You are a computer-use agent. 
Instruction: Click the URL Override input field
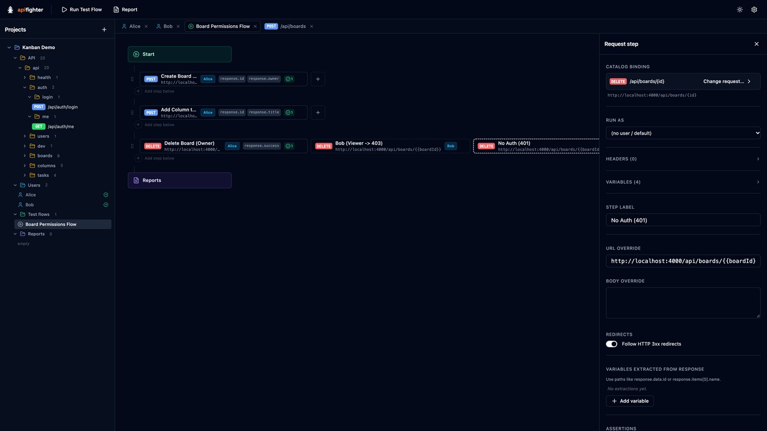[683, 261]
